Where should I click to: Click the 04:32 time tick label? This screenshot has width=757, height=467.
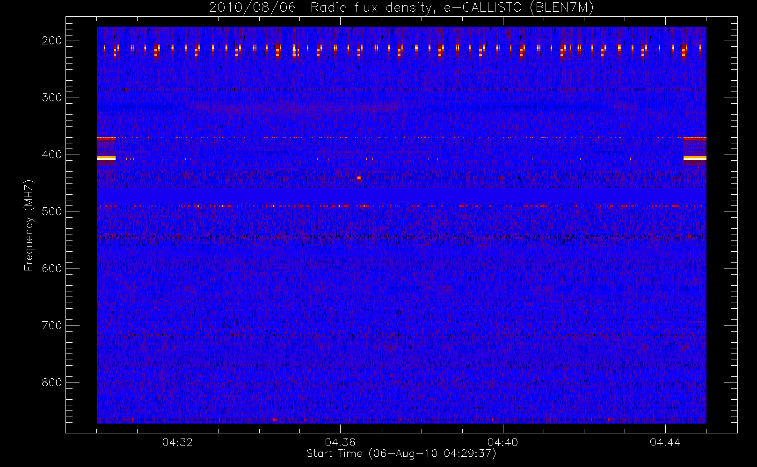pyautogui.click(x=178, y=442)
